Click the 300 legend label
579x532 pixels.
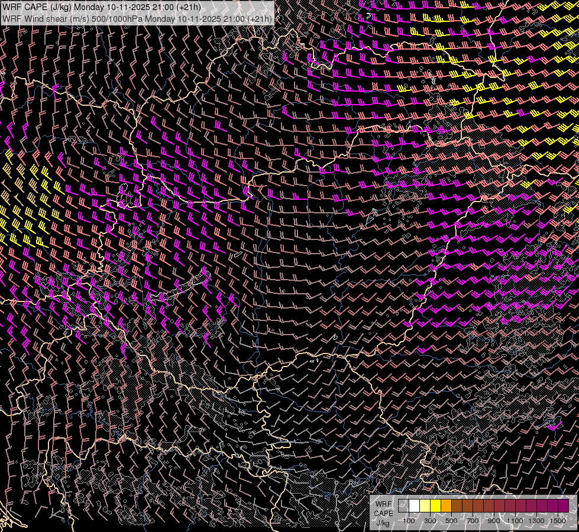click(x=430, y=521)
